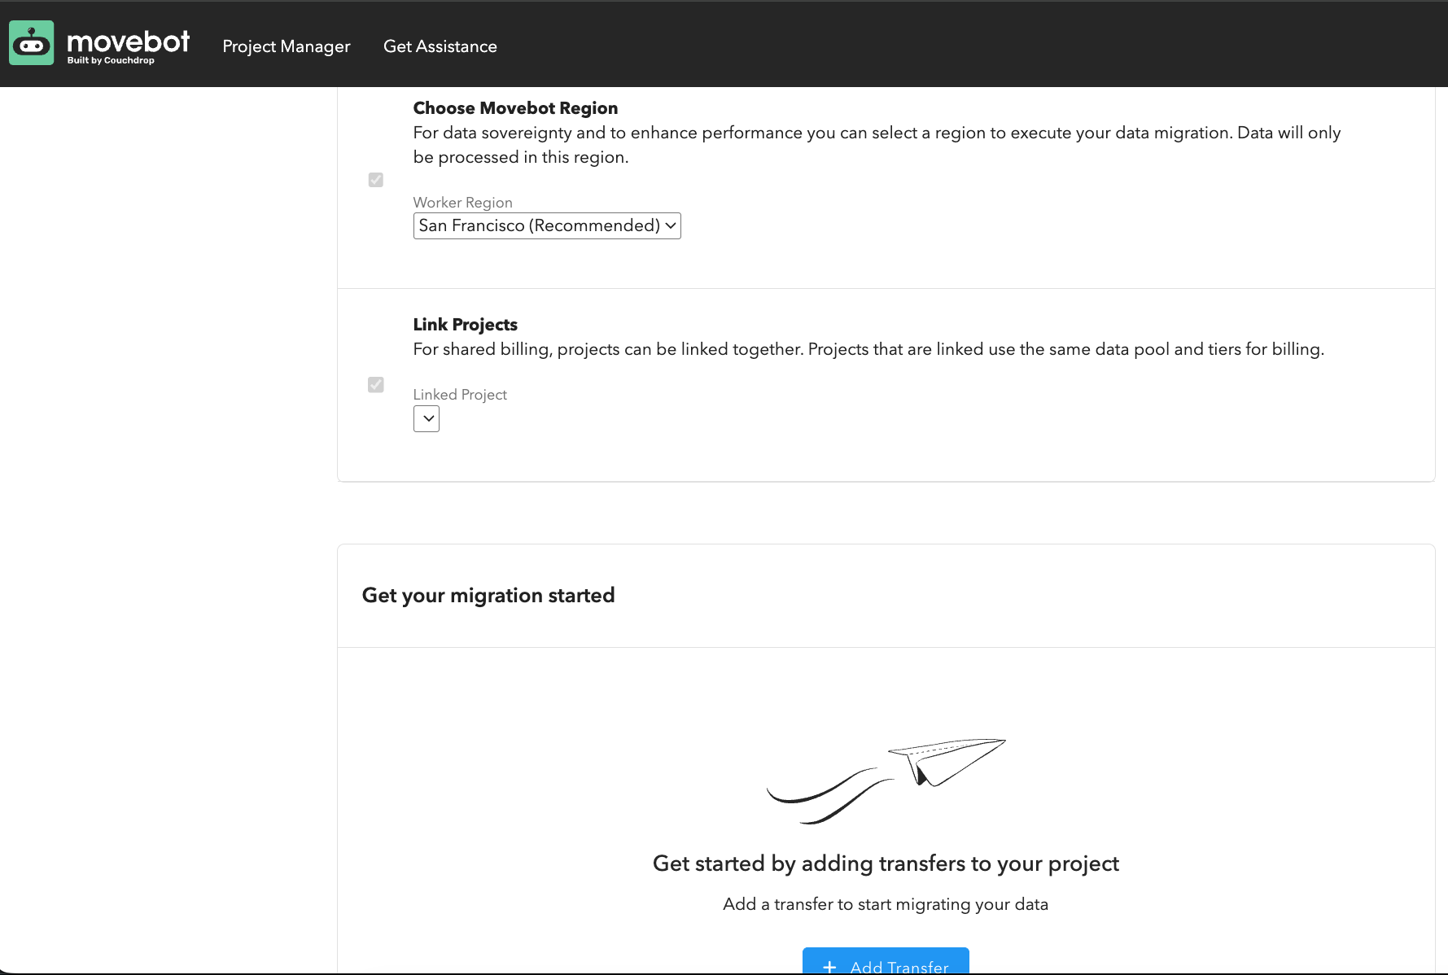Open the Project Manager menu
The image size is (1448, 975).
coord(287,46)
